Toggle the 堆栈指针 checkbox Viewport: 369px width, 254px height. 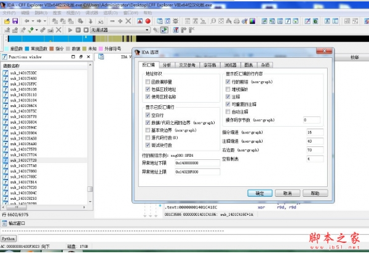click(x=228, y=89)
